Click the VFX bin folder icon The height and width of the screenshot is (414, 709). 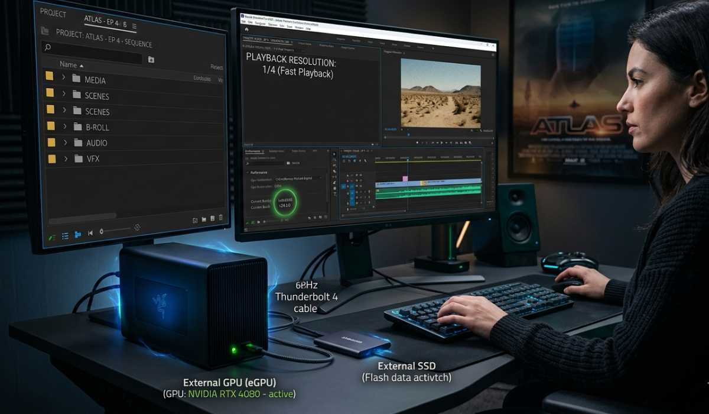click(x=77, y=159)
